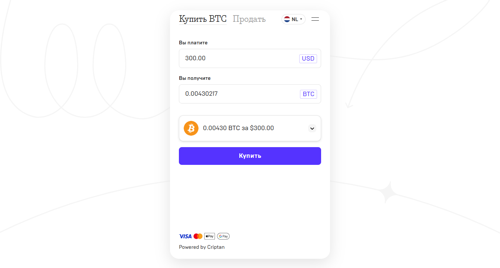
Task: Open the USD currency selector
Action: tap(308, 58)
